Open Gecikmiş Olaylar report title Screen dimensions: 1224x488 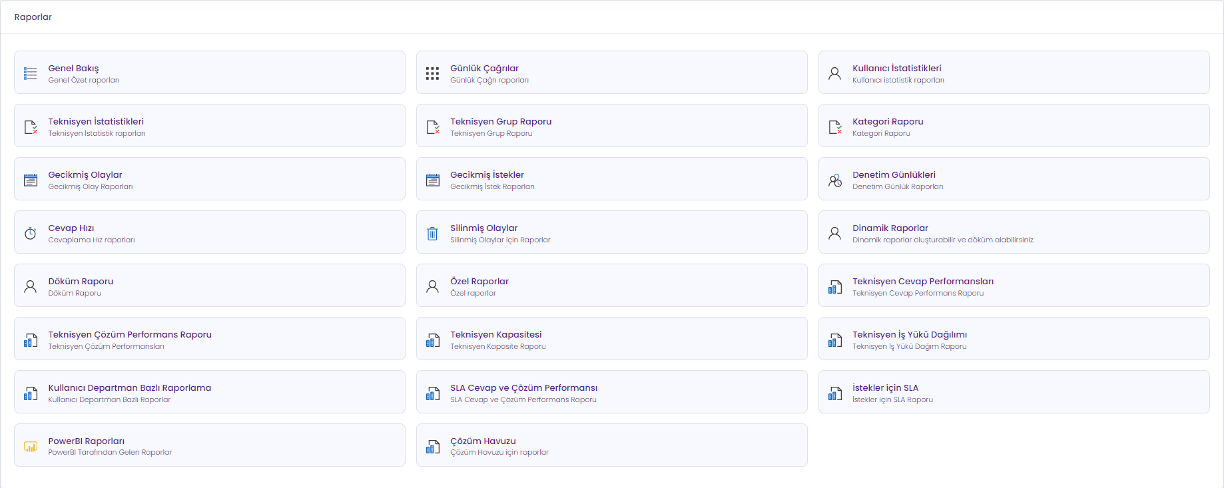coord(85,174)
